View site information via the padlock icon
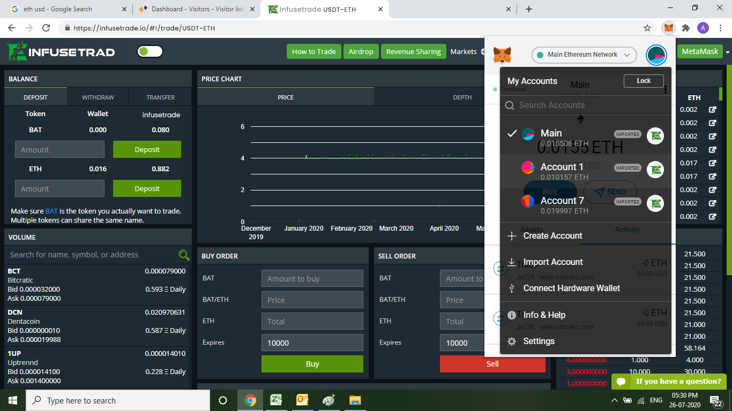 pos(68,28)
